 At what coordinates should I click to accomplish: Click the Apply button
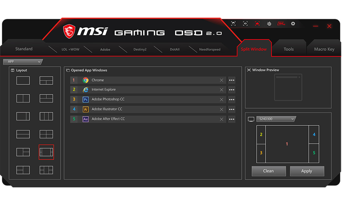tap(307, 171)
